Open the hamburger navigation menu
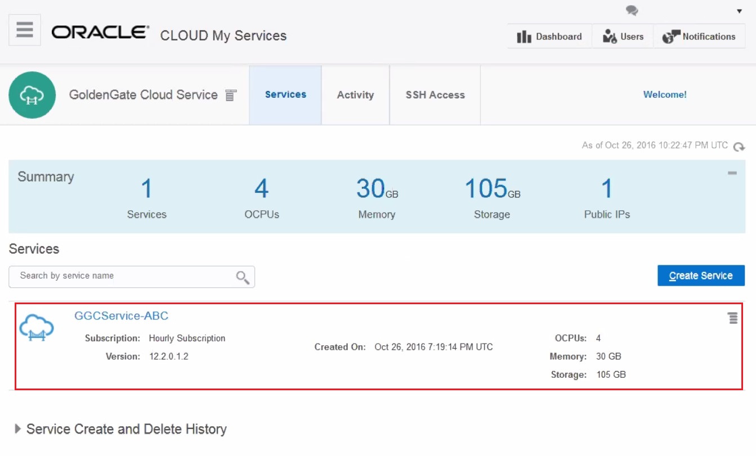 tap(24, 30)
